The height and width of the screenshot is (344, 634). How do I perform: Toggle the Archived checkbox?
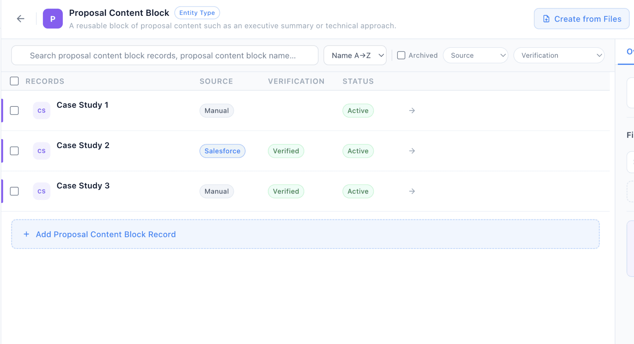tap(401, 55)
